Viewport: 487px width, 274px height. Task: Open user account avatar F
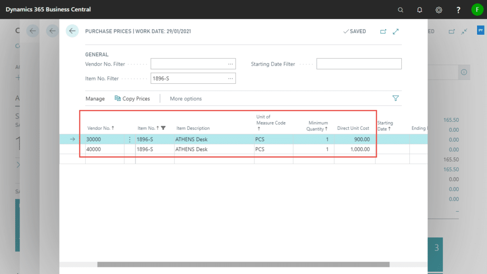click(x=477, y=10)
